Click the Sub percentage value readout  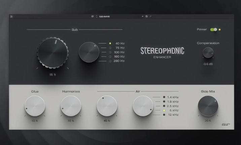[53, 75]
